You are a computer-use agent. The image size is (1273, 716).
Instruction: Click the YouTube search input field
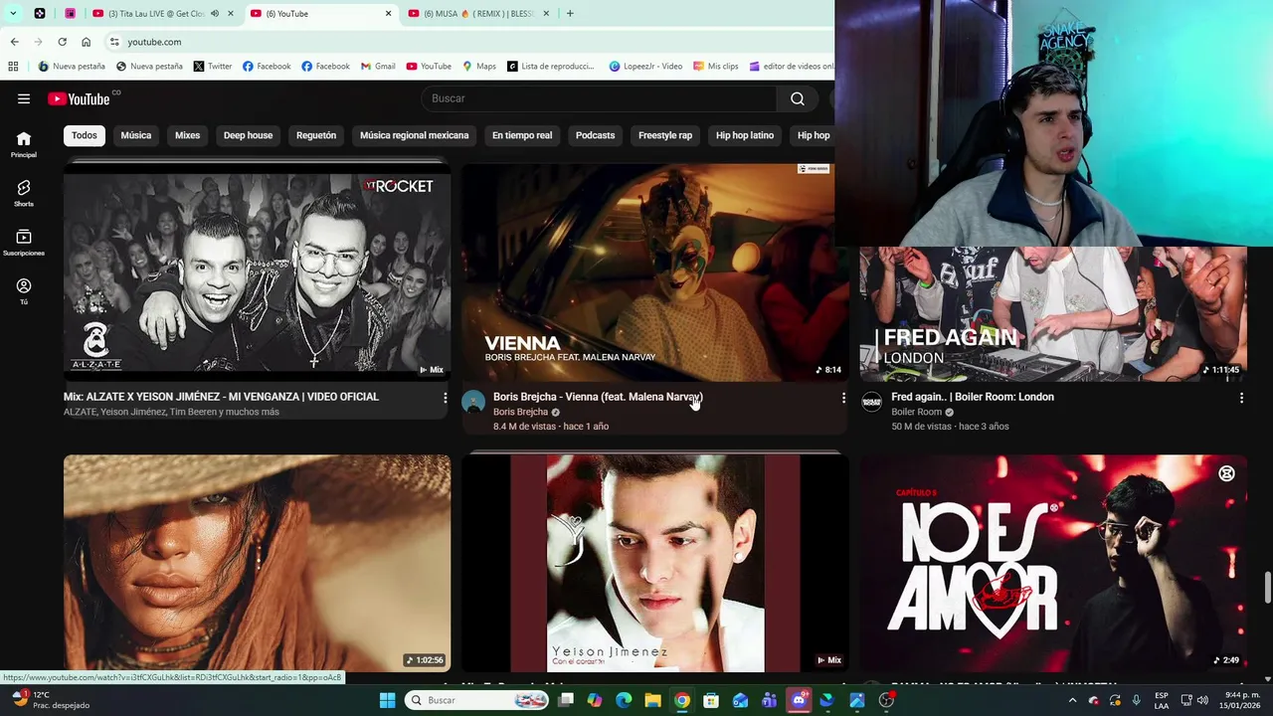(600, 98)
